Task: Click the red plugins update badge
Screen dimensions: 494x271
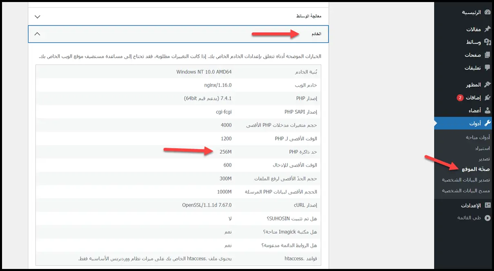Action: (x=459, y=98)
